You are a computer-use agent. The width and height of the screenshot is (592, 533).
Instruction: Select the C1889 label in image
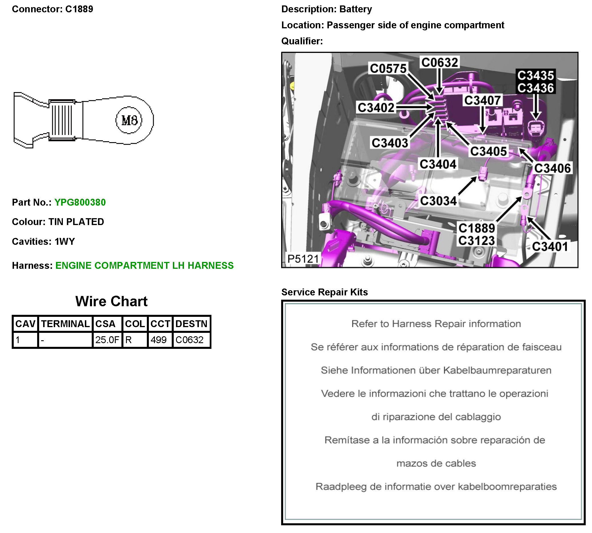pyautogui.click(x=476, y=228)
